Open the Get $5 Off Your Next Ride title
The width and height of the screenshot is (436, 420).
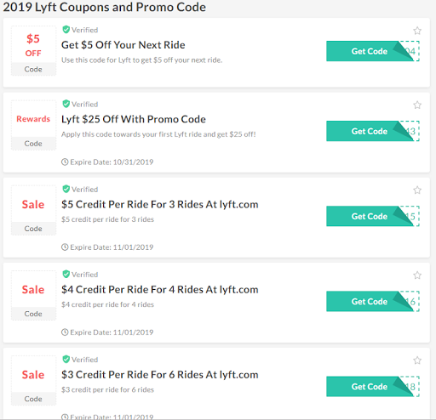coord(123,45)
